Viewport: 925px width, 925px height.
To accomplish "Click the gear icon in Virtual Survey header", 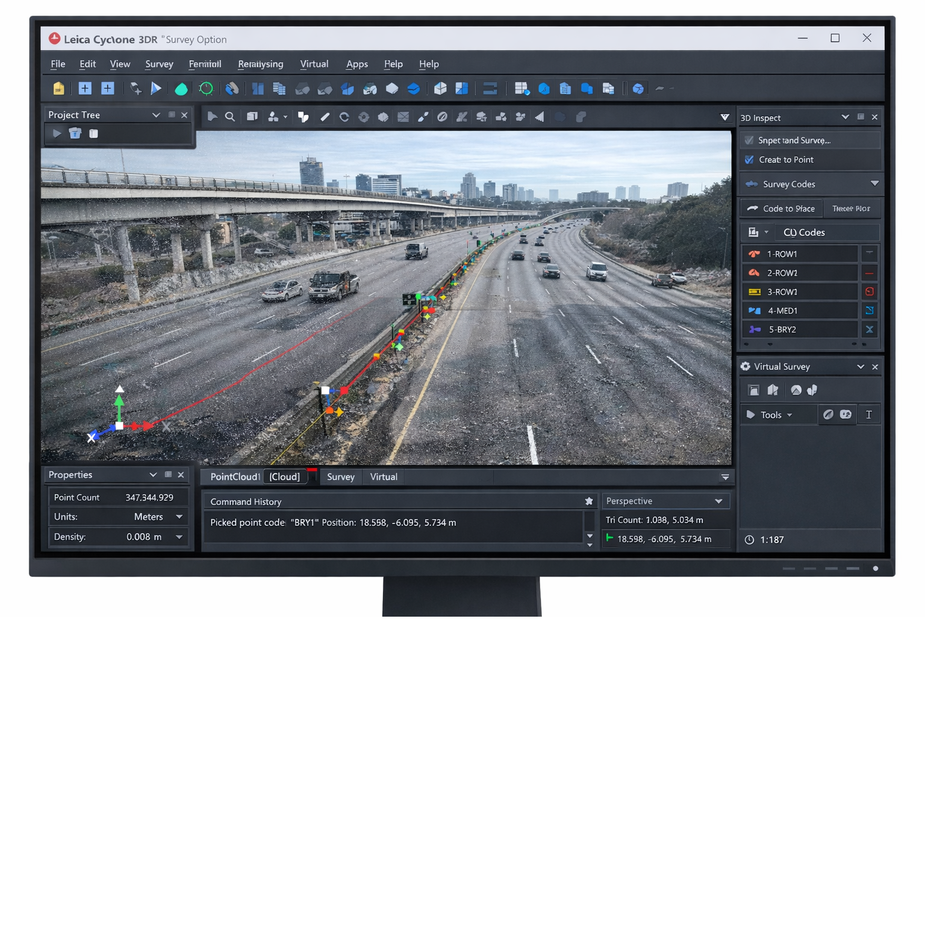I will tap(746, 367).
